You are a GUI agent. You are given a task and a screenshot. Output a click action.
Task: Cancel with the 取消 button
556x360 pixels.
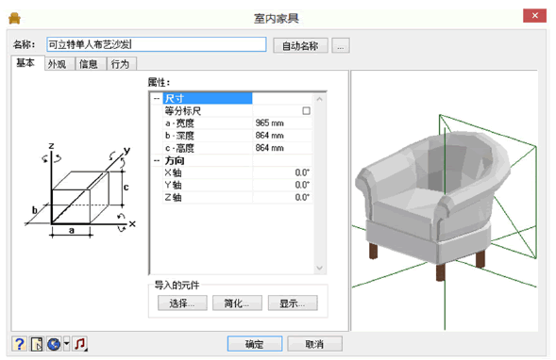pos(314,344)
